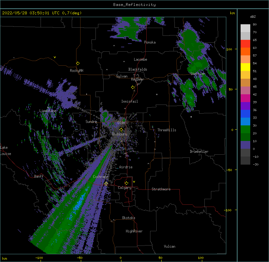Image resolution: width=269 pixels, height=262 pixels.
Task: Select the dBZ legend heading
Action: point(253,16)
